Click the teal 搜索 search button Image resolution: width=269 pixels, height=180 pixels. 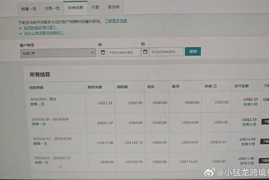point(193,51)
